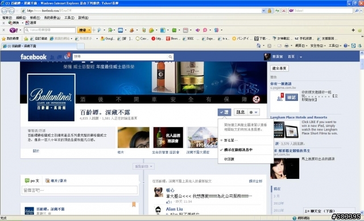Click the user avatar in Facebook top bar
Image resolution: width=364 pixels, height=221 pixels.
click(x=267, y=57)
